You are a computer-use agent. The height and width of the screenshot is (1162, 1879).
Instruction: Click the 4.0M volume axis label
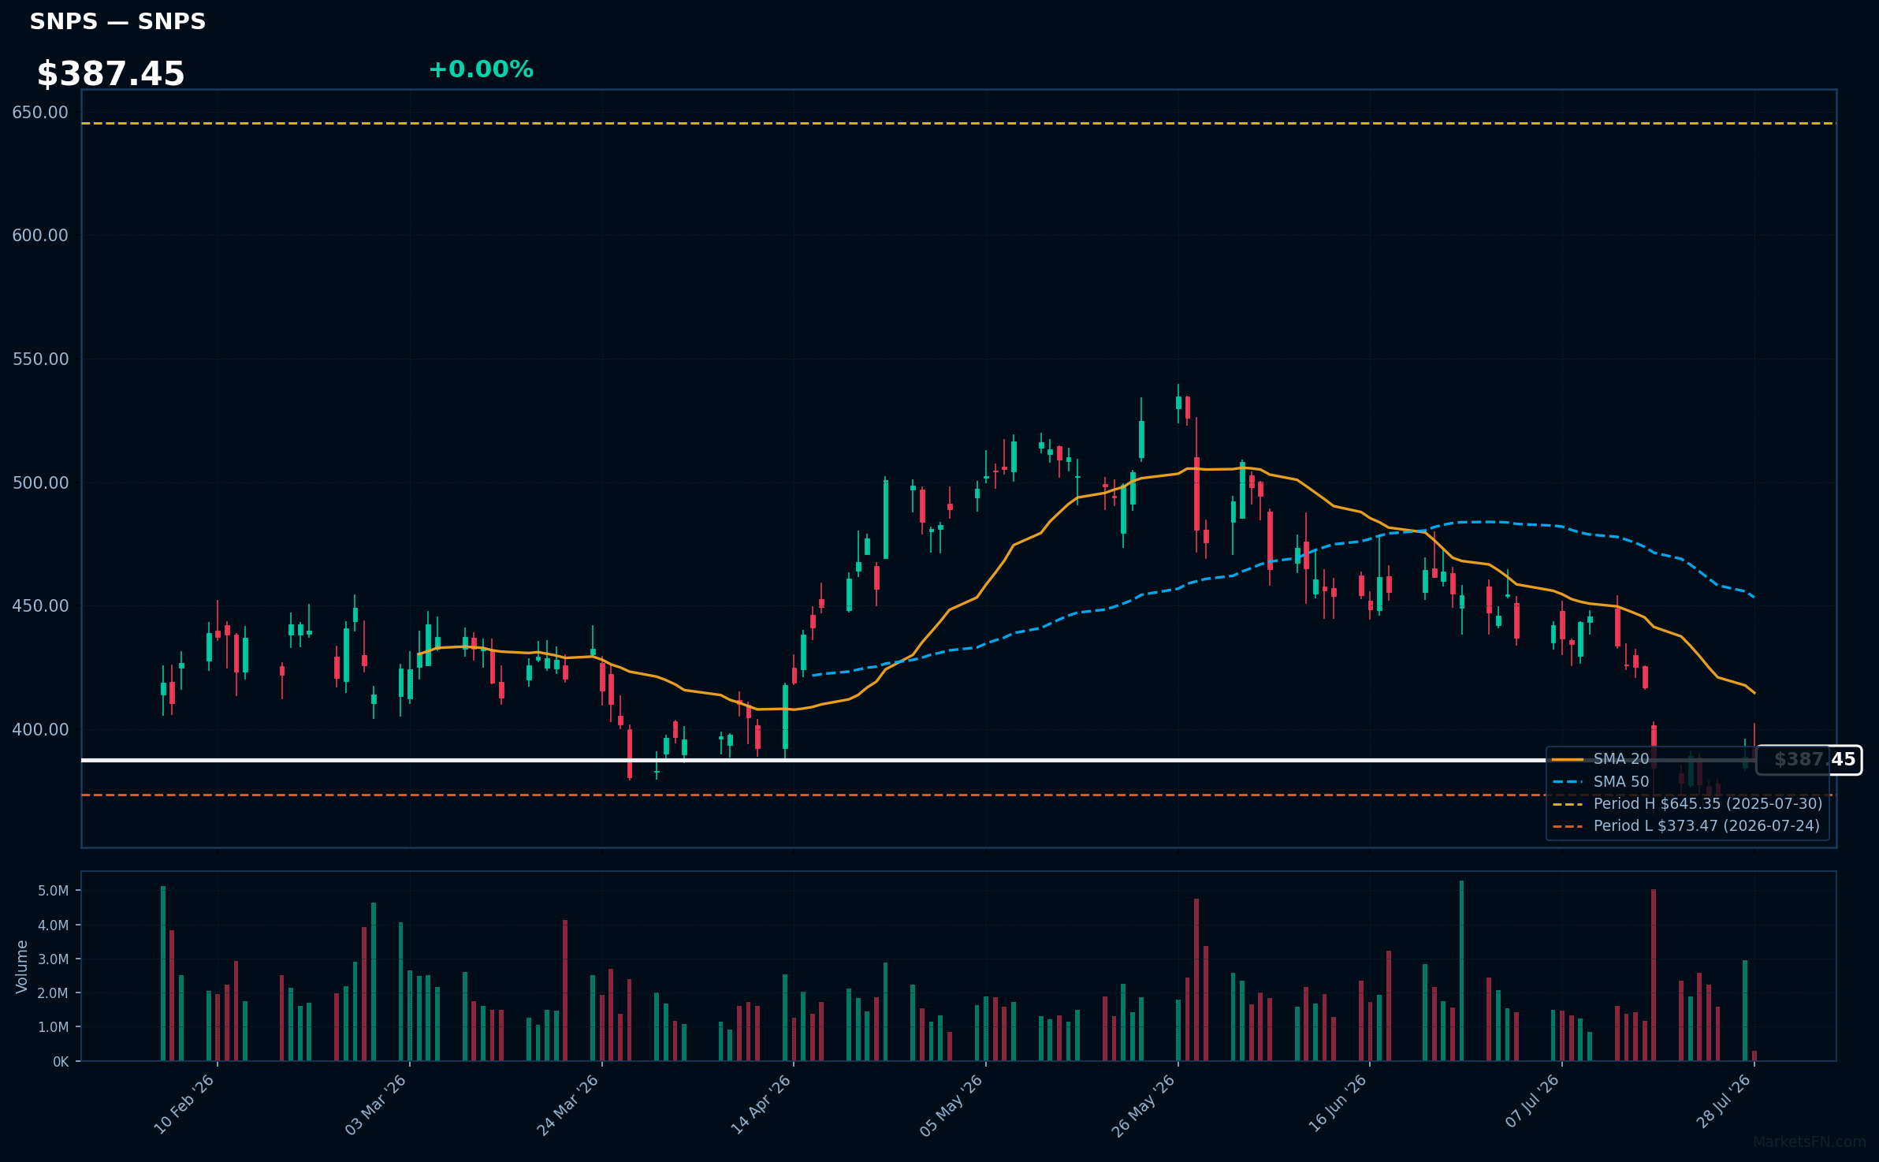pos(54,926)
